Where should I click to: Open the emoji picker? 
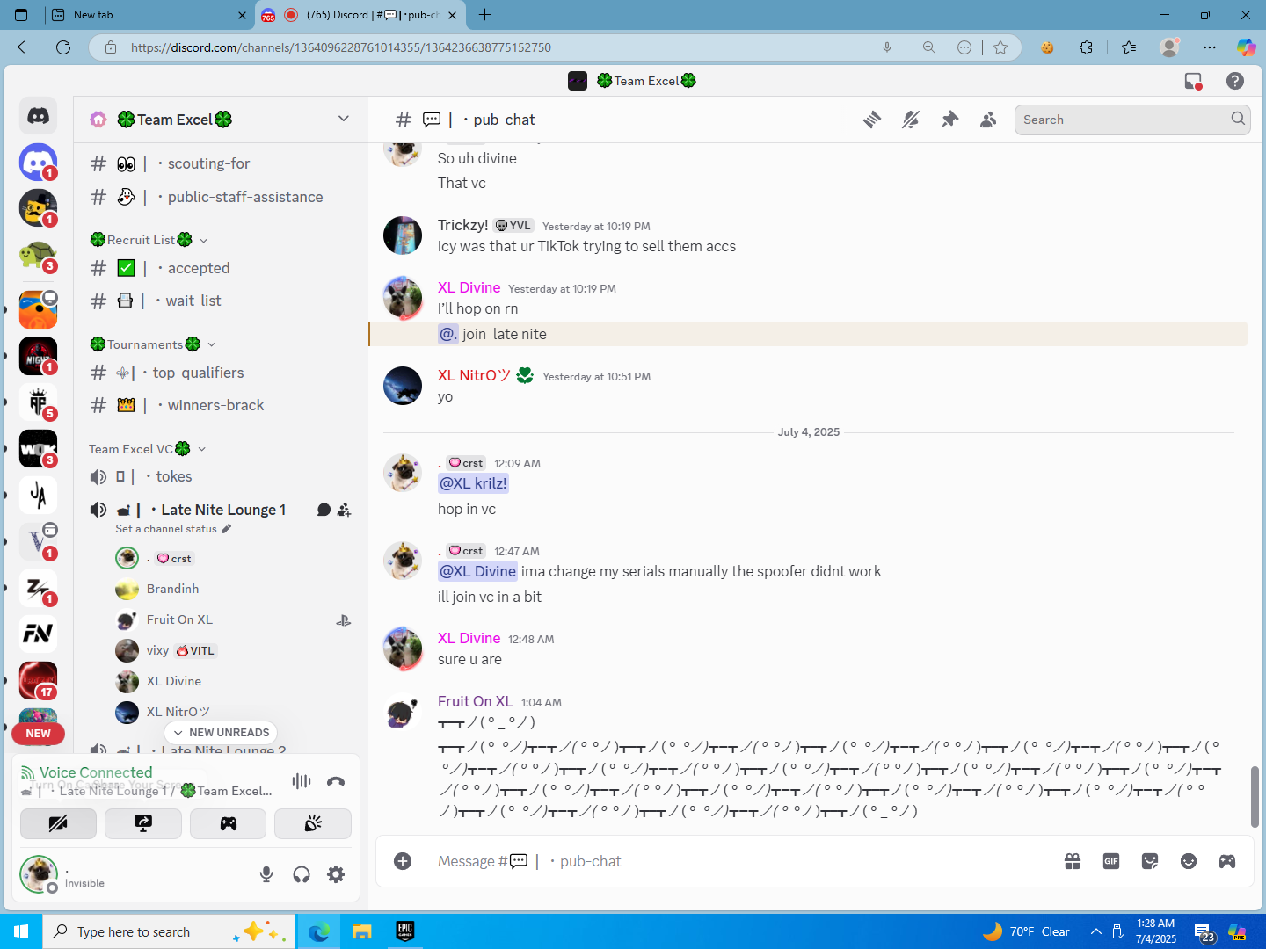click(x=1189, y=861)
